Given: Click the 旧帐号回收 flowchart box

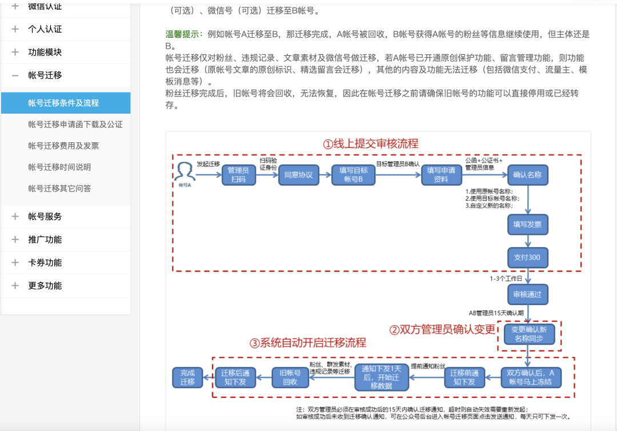Looking at the screenshot, I should pos(290,377).
